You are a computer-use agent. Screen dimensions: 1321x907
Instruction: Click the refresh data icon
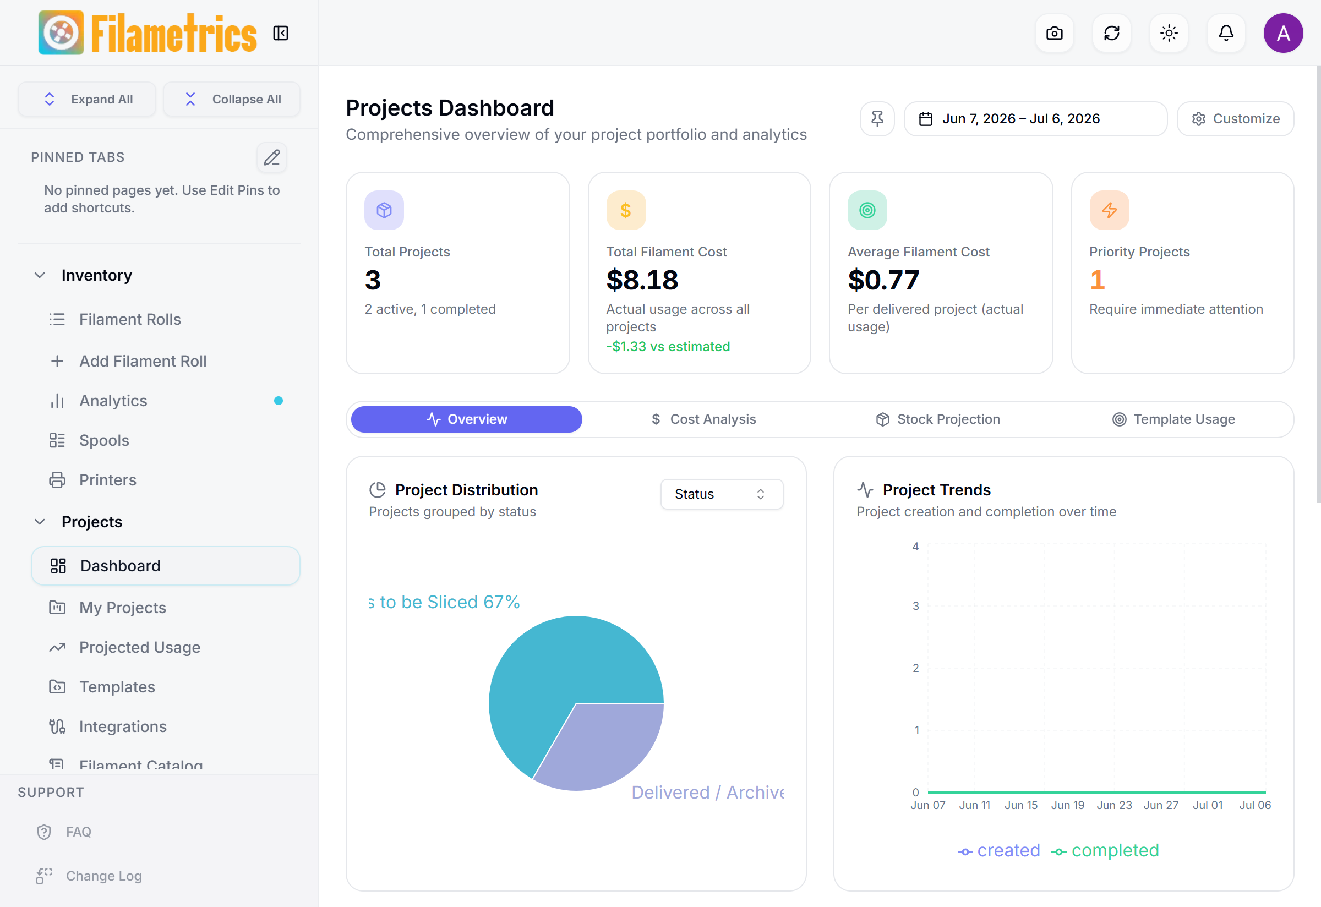pos(1111,33)
